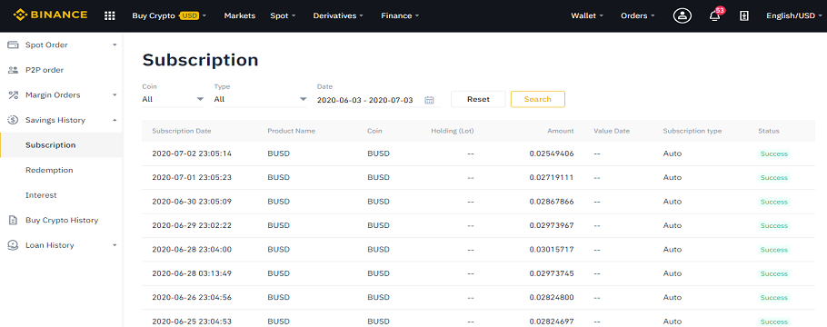Click the Binance logo

pos(51,15)
